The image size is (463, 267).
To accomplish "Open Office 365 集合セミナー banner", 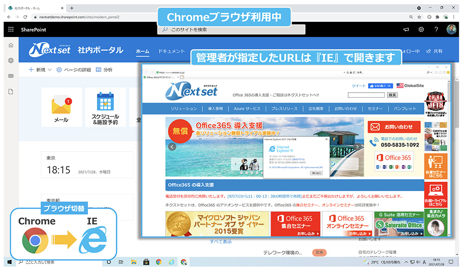I will pyautogui.click(x=295, y=224).
